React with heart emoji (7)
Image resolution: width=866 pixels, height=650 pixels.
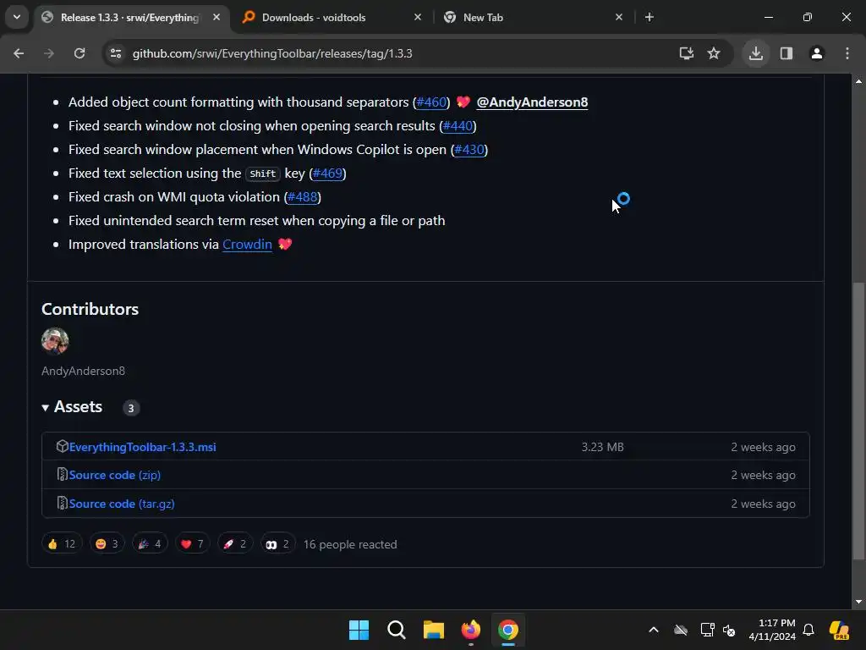192,544
